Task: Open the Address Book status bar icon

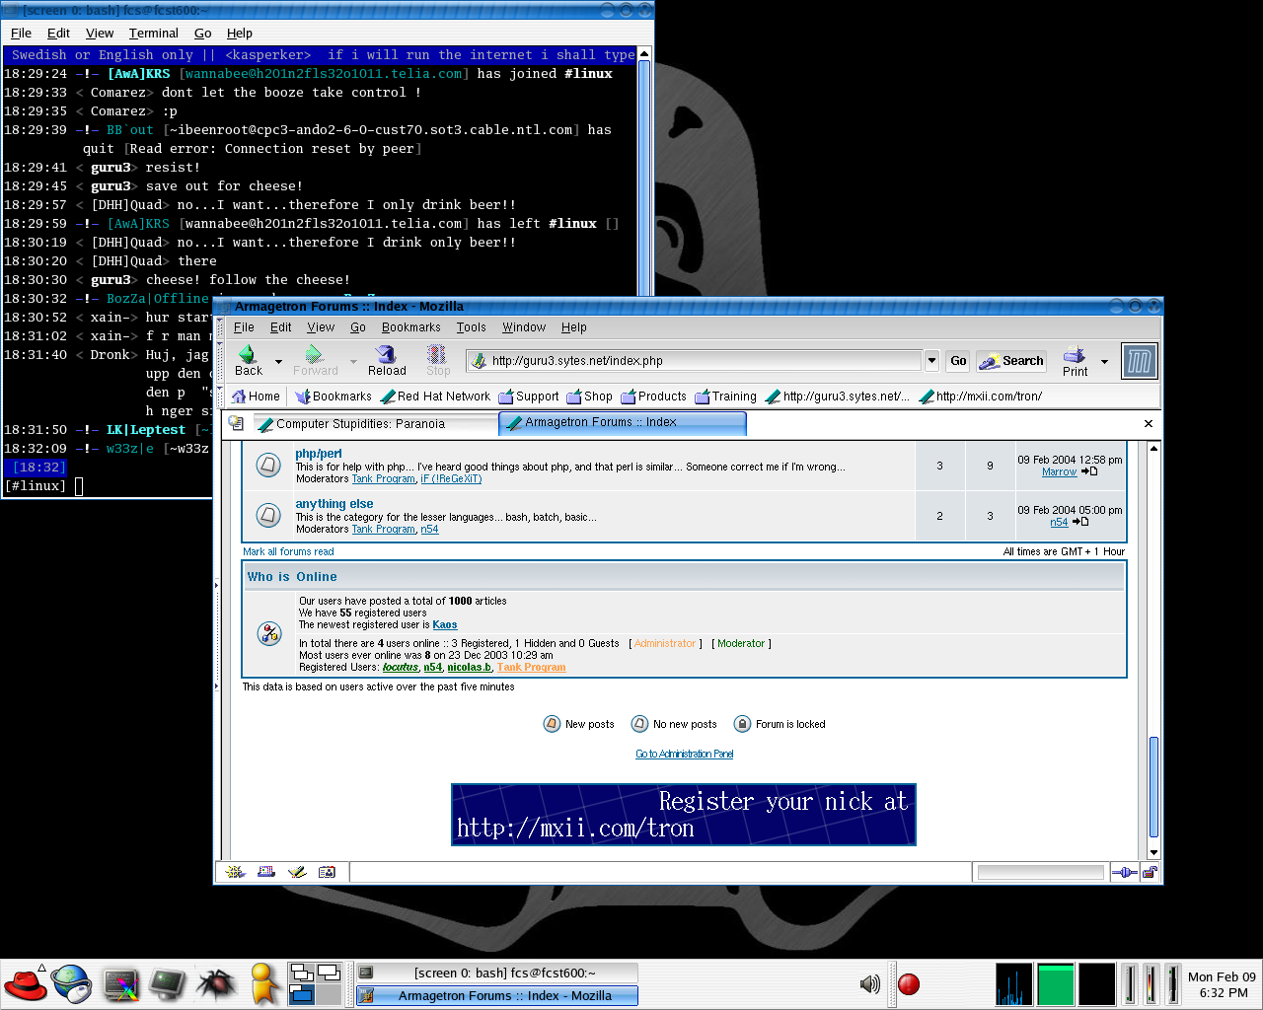Action: click(328, 872)
